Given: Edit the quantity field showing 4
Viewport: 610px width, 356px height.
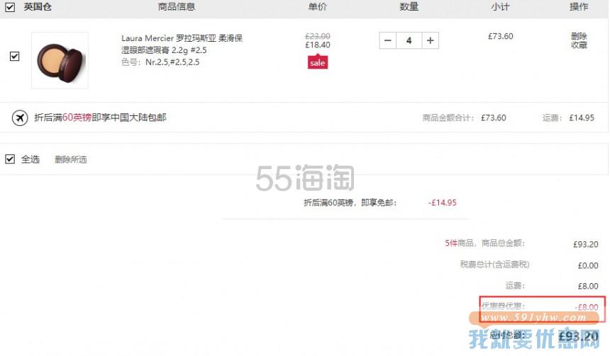Looking at the screenshot, I should pyautogui.click(x=409, y=40).
